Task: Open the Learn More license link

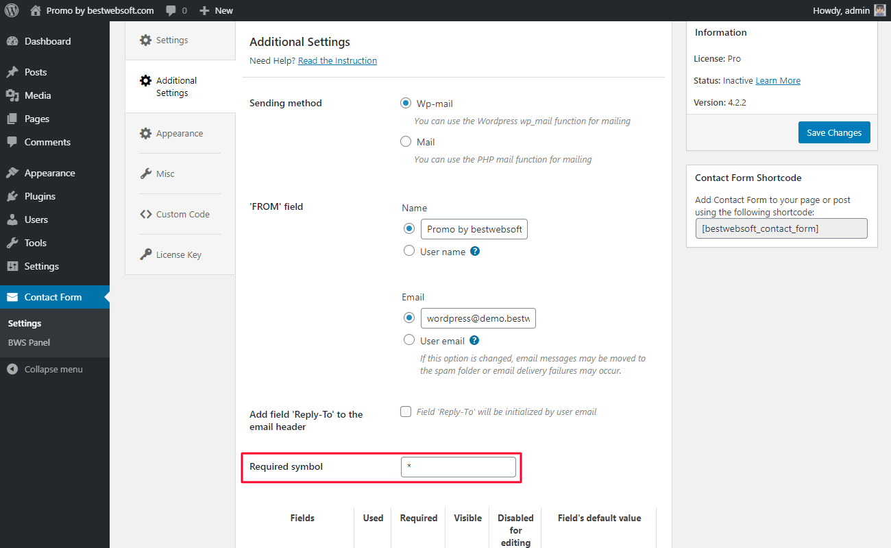Action: click(778, 80)
